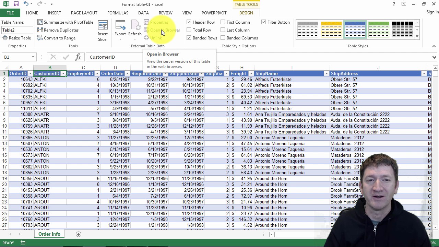The image size is (439, 247).
Task: Select the gray table style thumbnail
Action: 308,30
